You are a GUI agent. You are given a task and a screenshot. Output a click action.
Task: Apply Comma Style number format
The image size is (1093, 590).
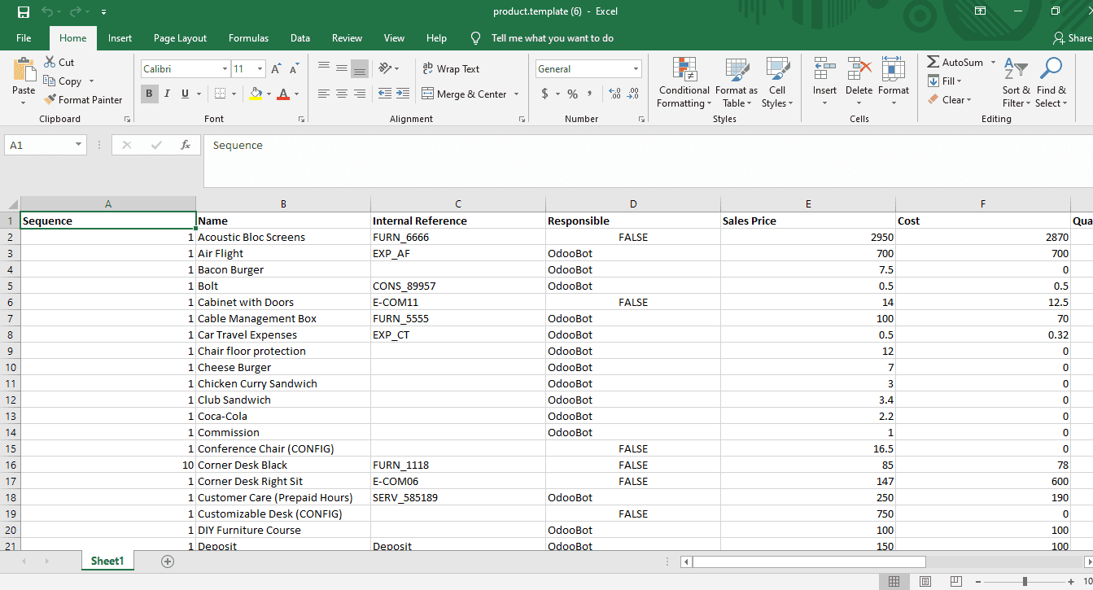point(589,94)
